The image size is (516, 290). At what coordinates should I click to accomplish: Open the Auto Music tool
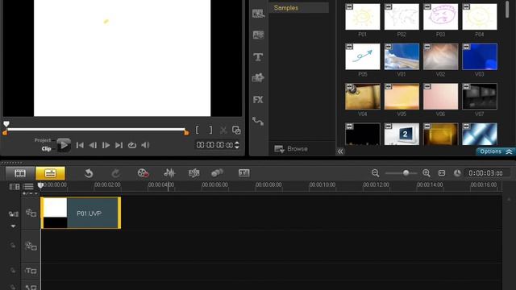click(x=193, y=173)
